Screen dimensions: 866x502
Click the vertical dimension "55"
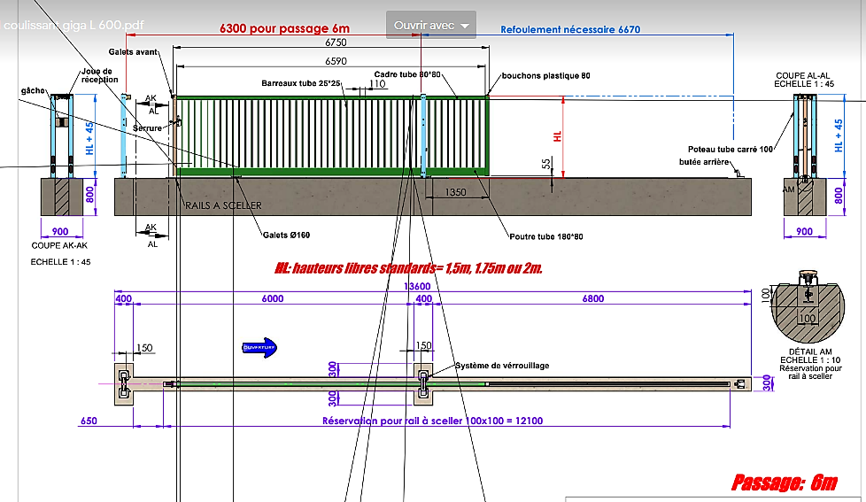[546, 164]
